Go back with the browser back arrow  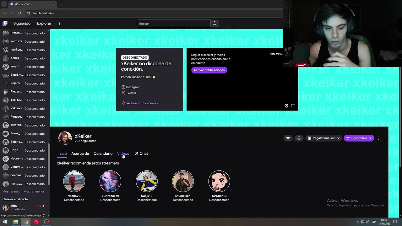click(4, 13)
